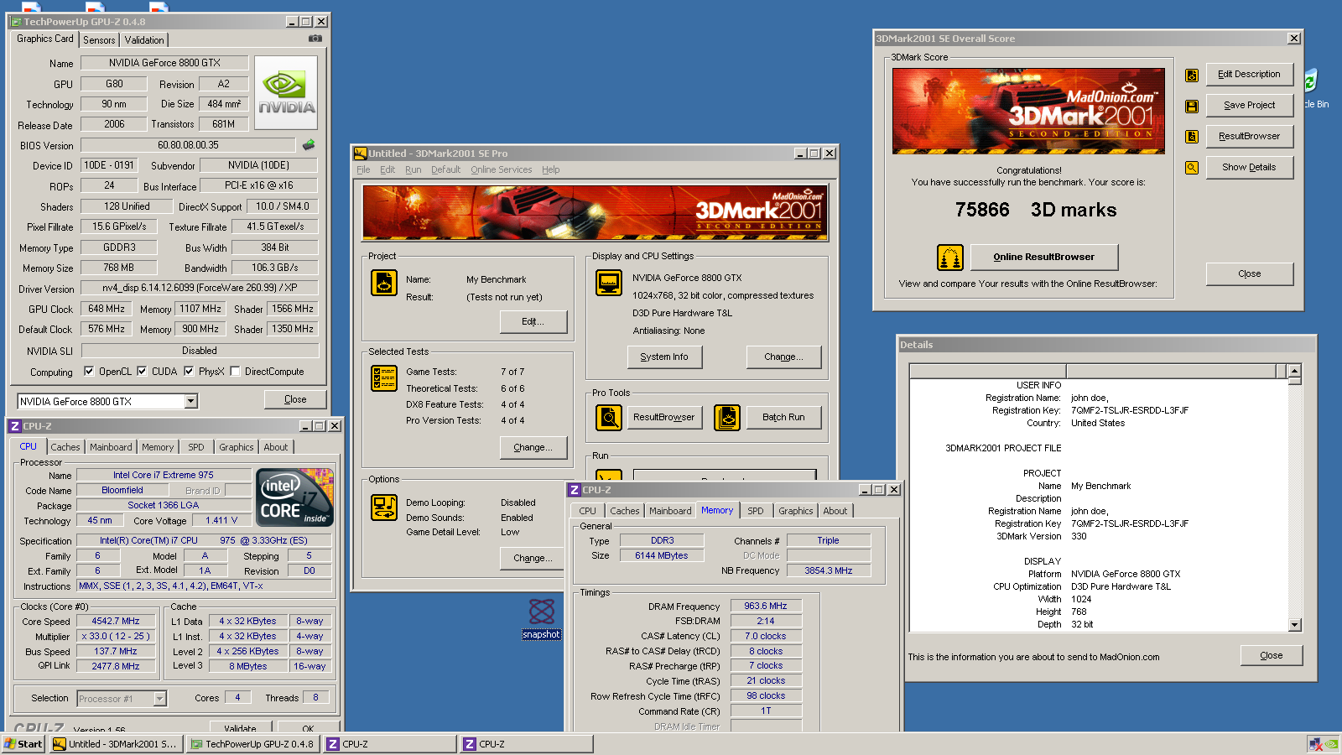Image resolution: width=1342 pixels, height=755 pixels.
Task: Open the Help menu in 3DMark2001
Action: point(550,169)
